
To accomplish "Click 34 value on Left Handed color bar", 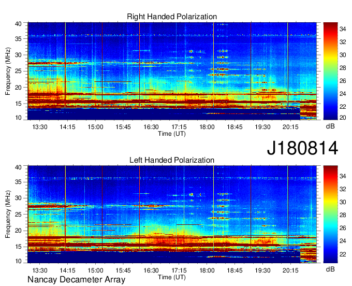I will [x=343, y=176].
